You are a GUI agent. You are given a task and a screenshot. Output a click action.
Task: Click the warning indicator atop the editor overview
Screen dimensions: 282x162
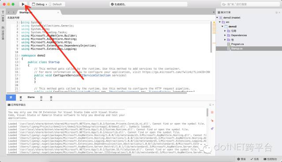tap(214, 23)
